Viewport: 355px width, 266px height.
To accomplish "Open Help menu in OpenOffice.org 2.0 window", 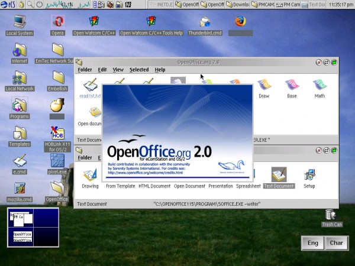I will point(160,70).
